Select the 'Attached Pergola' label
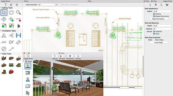 coord(125,19)
